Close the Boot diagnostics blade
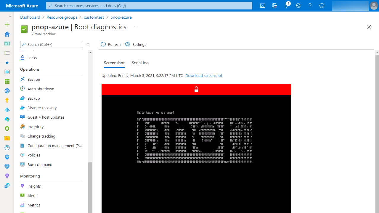The image size is (379, 213). tap(369, 27)
